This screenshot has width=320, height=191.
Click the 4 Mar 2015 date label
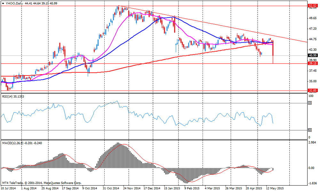click(x=212, y=188)
